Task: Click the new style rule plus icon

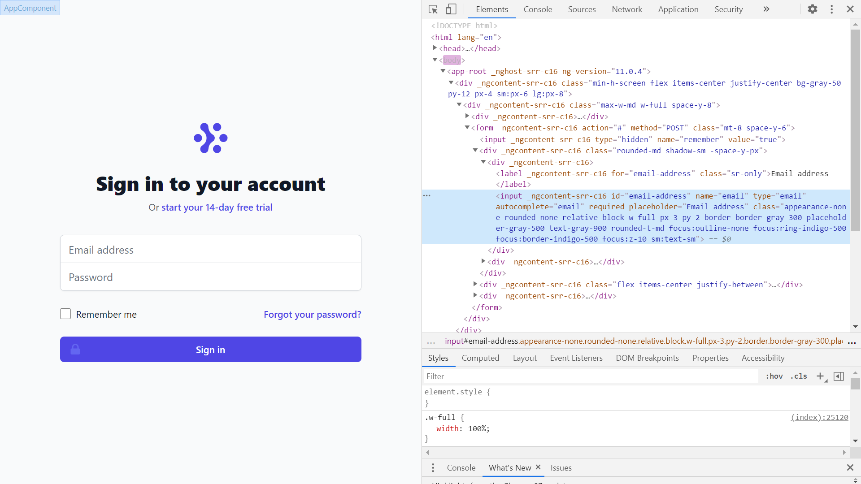Action: [820, 376]
